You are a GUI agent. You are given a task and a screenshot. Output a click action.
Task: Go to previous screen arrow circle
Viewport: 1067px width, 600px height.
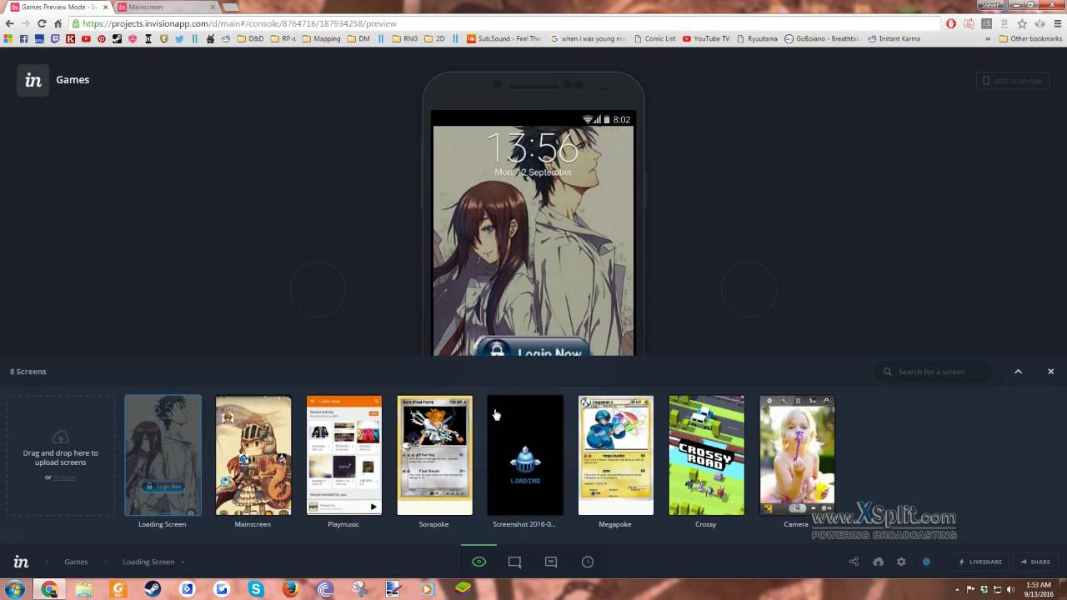318,289
